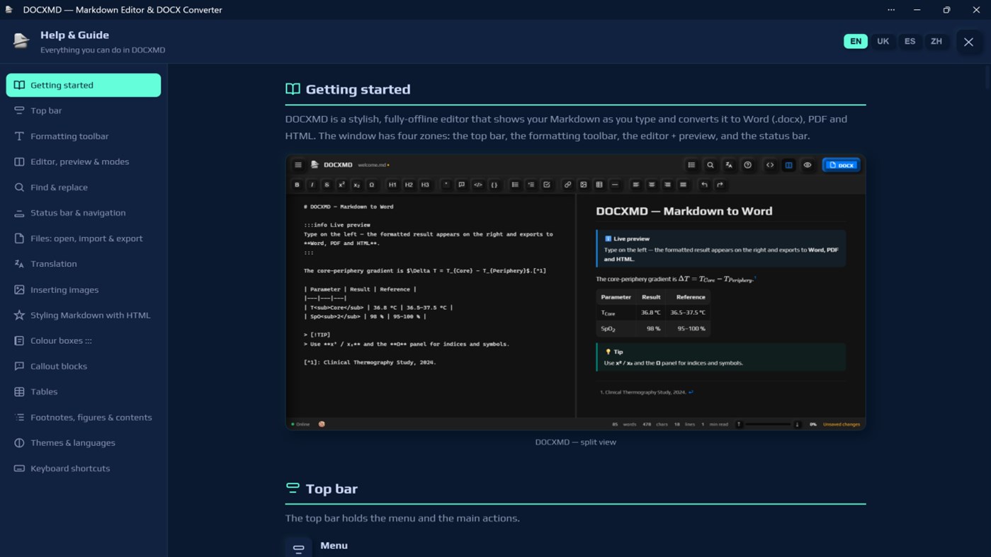Select Formatting toolbar in the sidebar
991x557 pixels.
coord(84,136)
